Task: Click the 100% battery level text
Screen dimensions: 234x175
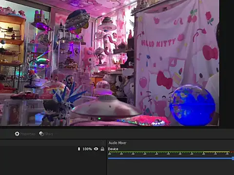Action: tap(87, 149)
